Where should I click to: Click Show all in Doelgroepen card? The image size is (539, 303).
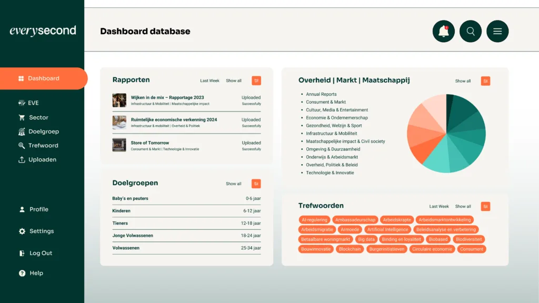pyautogui.click(x=234, y=184)
